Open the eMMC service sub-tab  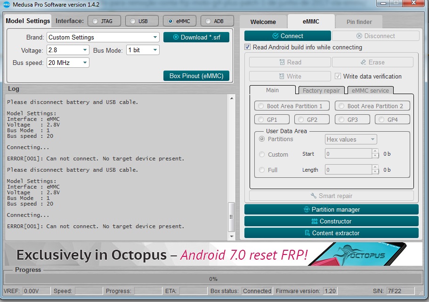(x=370, y=90)
